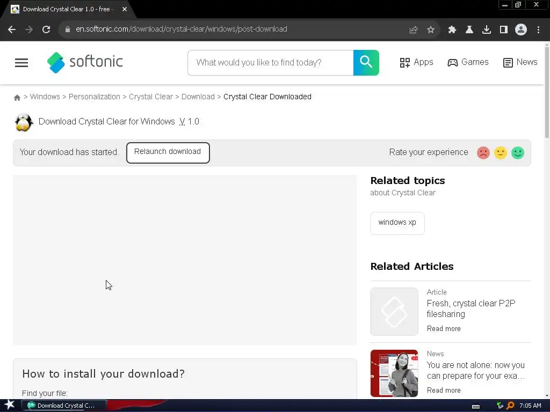Bookmark this page with the star icon
Viewport: 550px width, 412px height.
[x=431, y=30]
